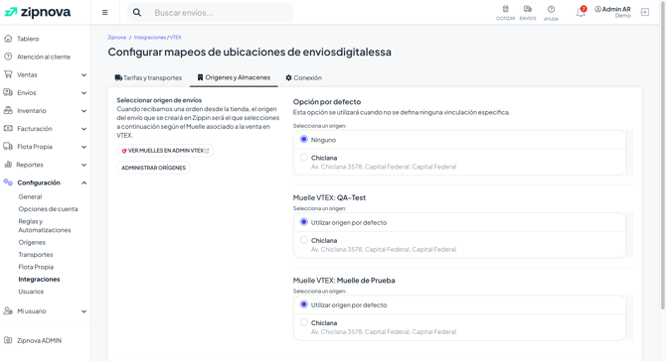The image size is (666, 361).
Task: Follow the Integraciones breadcrumb link
Action: pyautogui.click(x=150, y=38)
